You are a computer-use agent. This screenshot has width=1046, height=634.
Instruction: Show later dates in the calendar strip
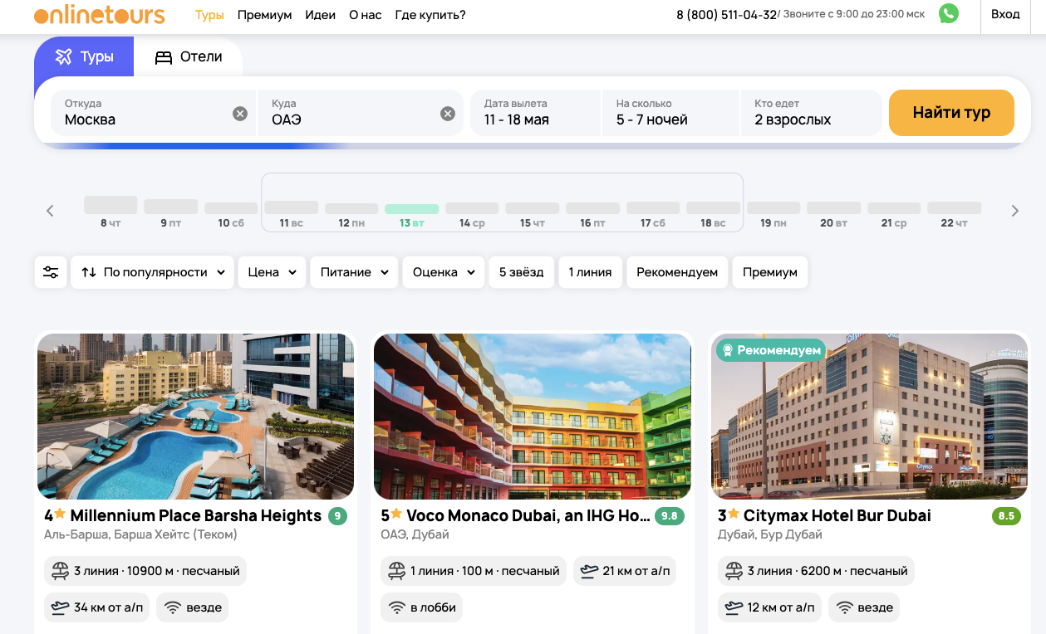[x=1014, y=211]
